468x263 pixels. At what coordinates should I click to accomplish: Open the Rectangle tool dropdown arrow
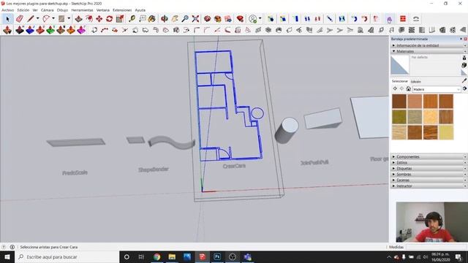69,18
